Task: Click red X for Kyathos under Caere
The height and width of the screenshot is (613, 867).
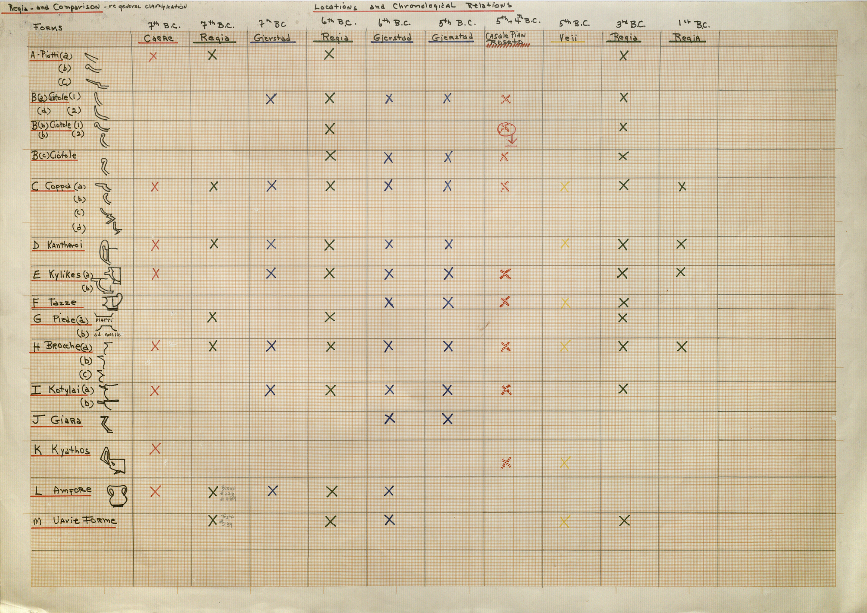Action: 155,449
